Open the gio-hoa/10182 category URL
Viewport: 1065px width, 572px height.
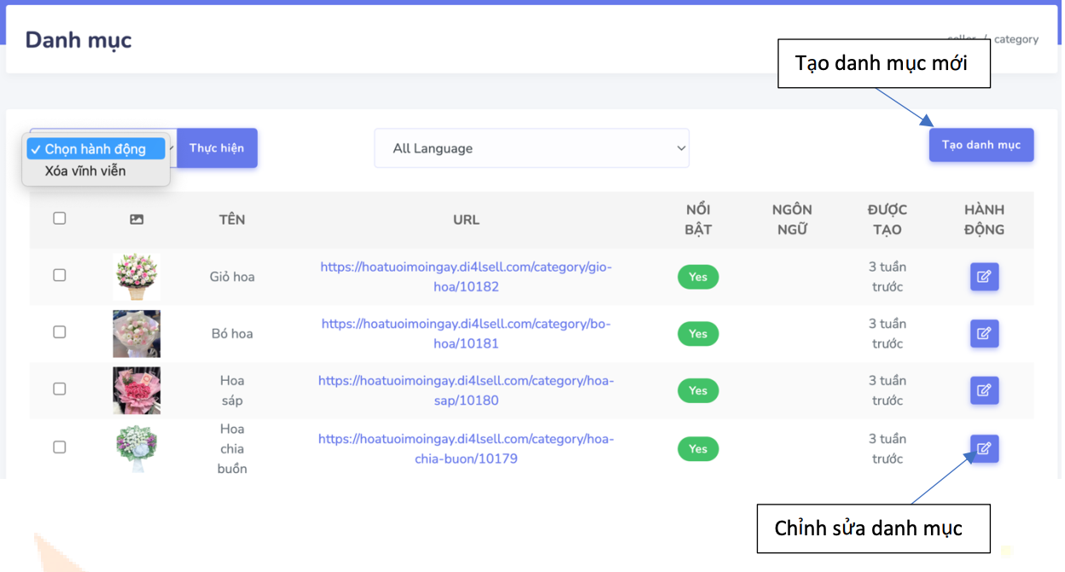[466, 277]
